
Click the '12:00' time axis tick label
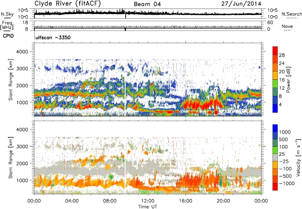tap(148, 201)
